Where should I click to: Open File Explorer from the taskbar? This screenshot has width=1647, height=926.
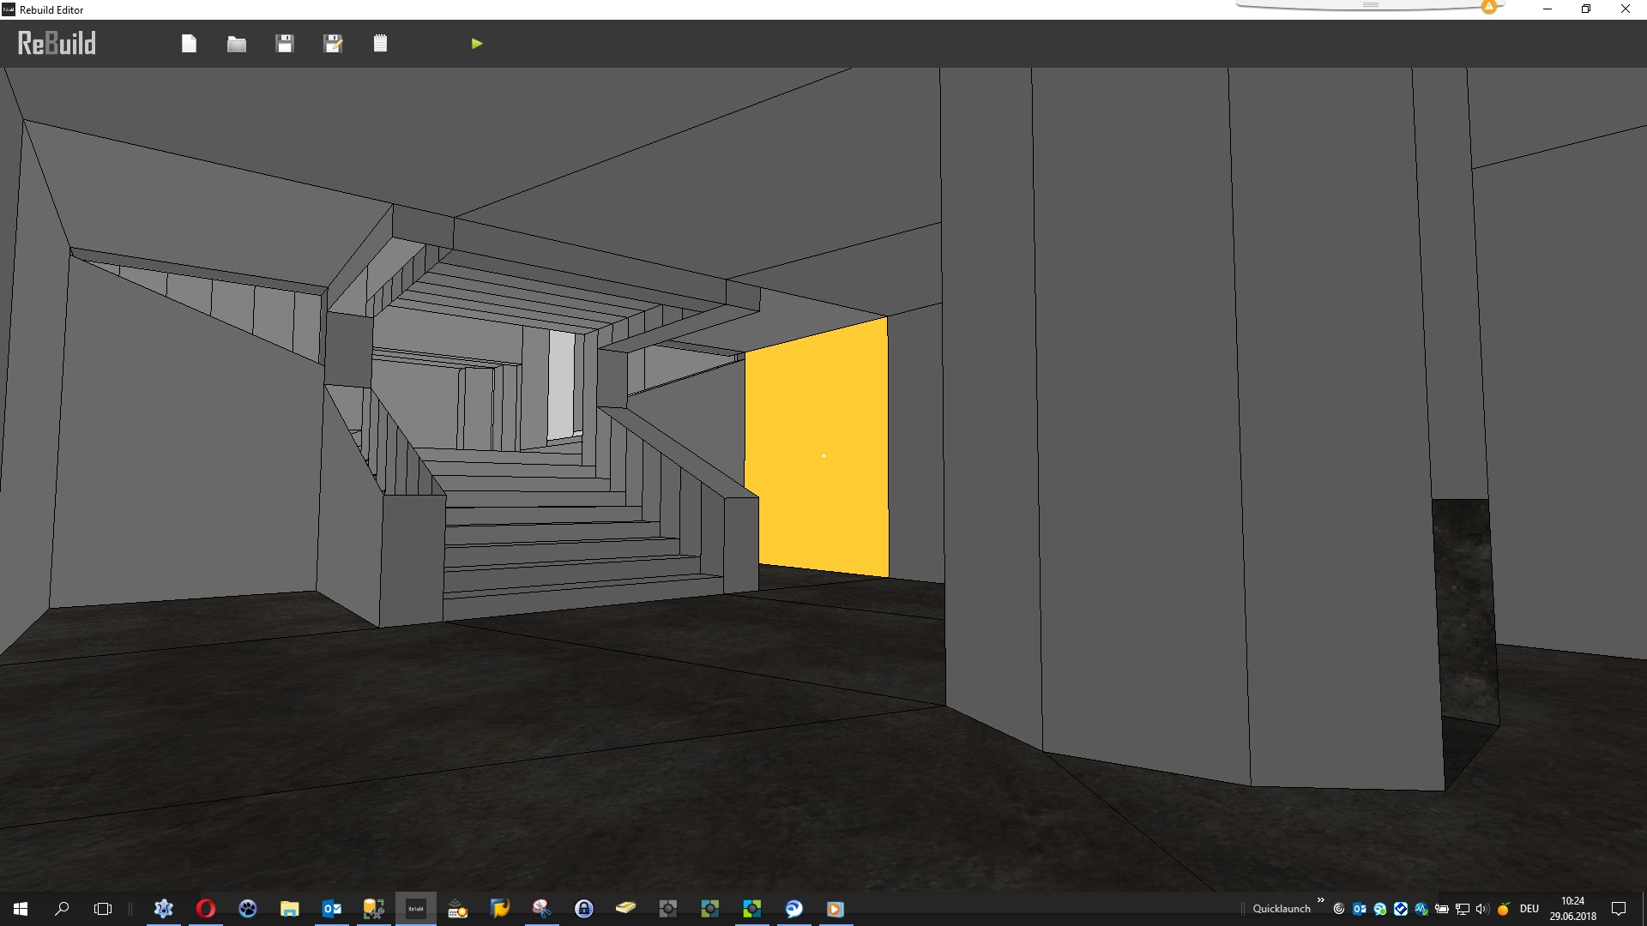289,909
